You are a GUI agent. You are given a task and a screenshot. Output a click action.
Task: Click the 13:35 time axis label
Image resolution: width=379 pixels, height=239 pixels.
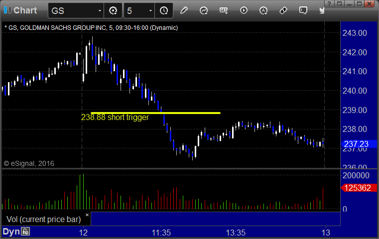pyautogui.click(x=236, y=233)
